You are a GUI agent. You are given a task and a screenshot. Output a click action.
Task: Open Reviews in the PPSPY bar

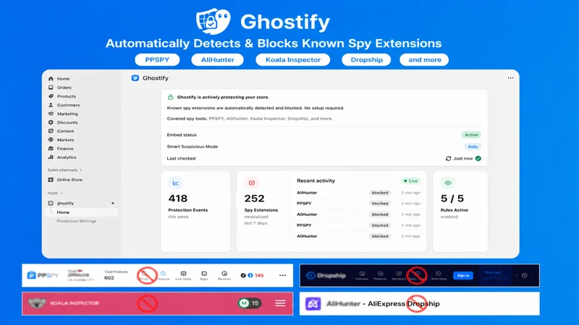coord(224,276)
